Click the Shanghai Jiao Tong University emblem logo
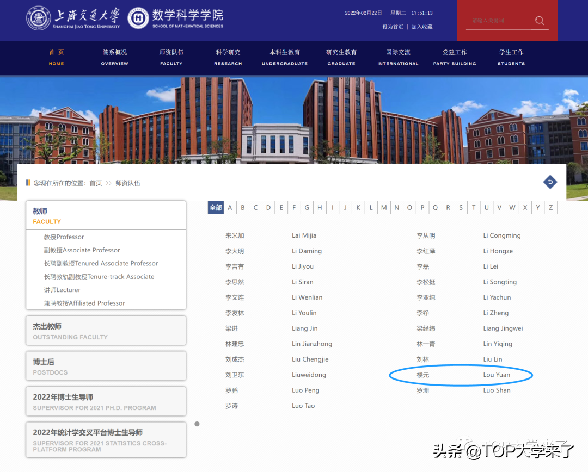The image size is (588, 472). pyautogui.click(x=40, y=17)
